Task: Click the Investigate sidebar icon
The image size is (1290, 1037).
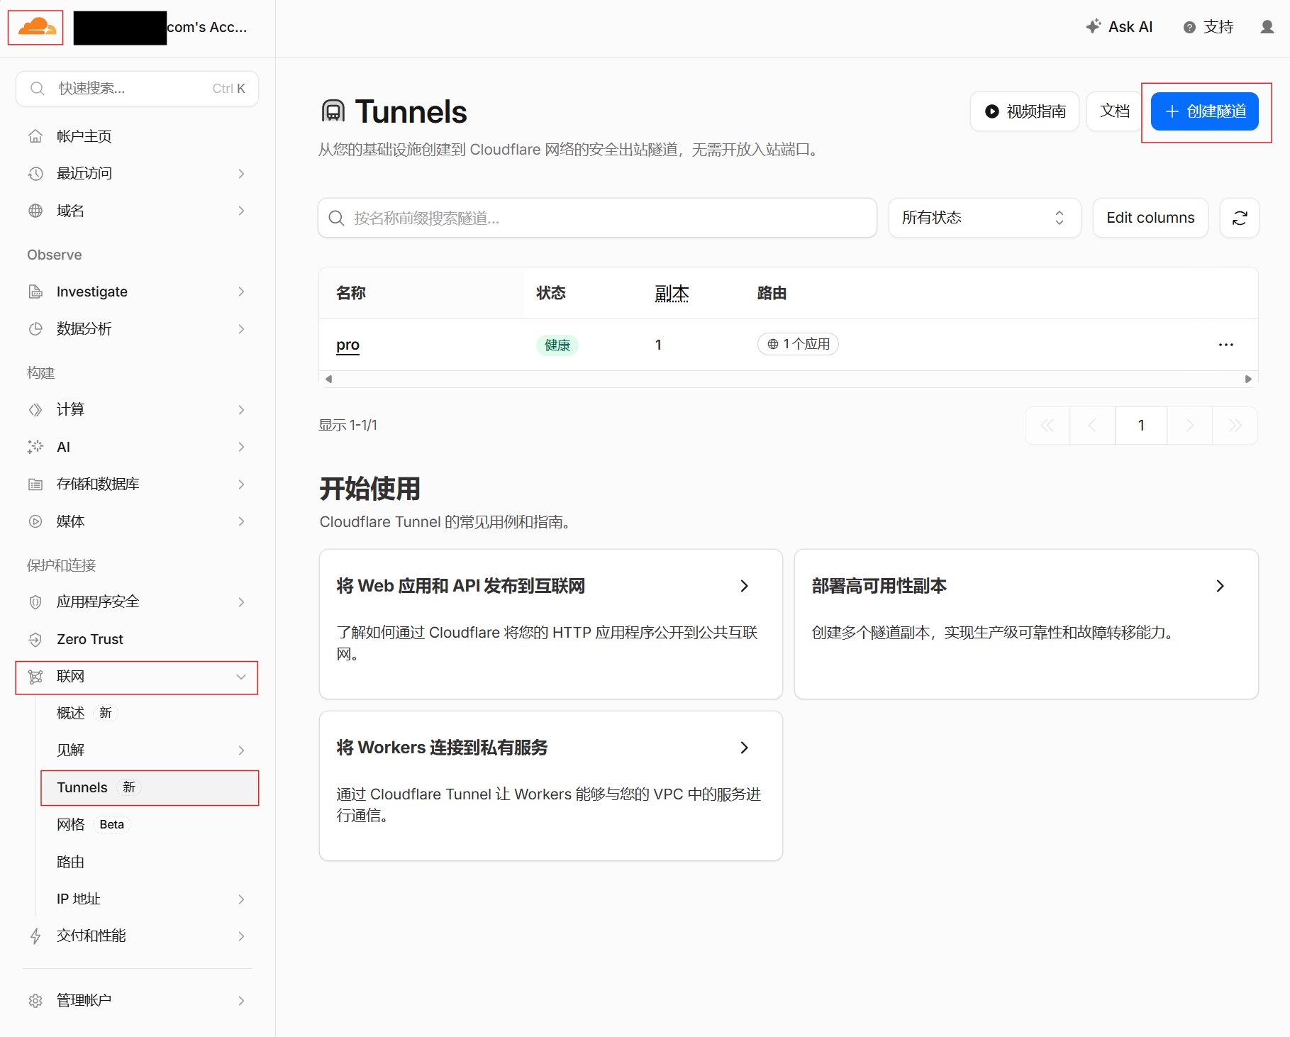Action: tap(35, 292)
